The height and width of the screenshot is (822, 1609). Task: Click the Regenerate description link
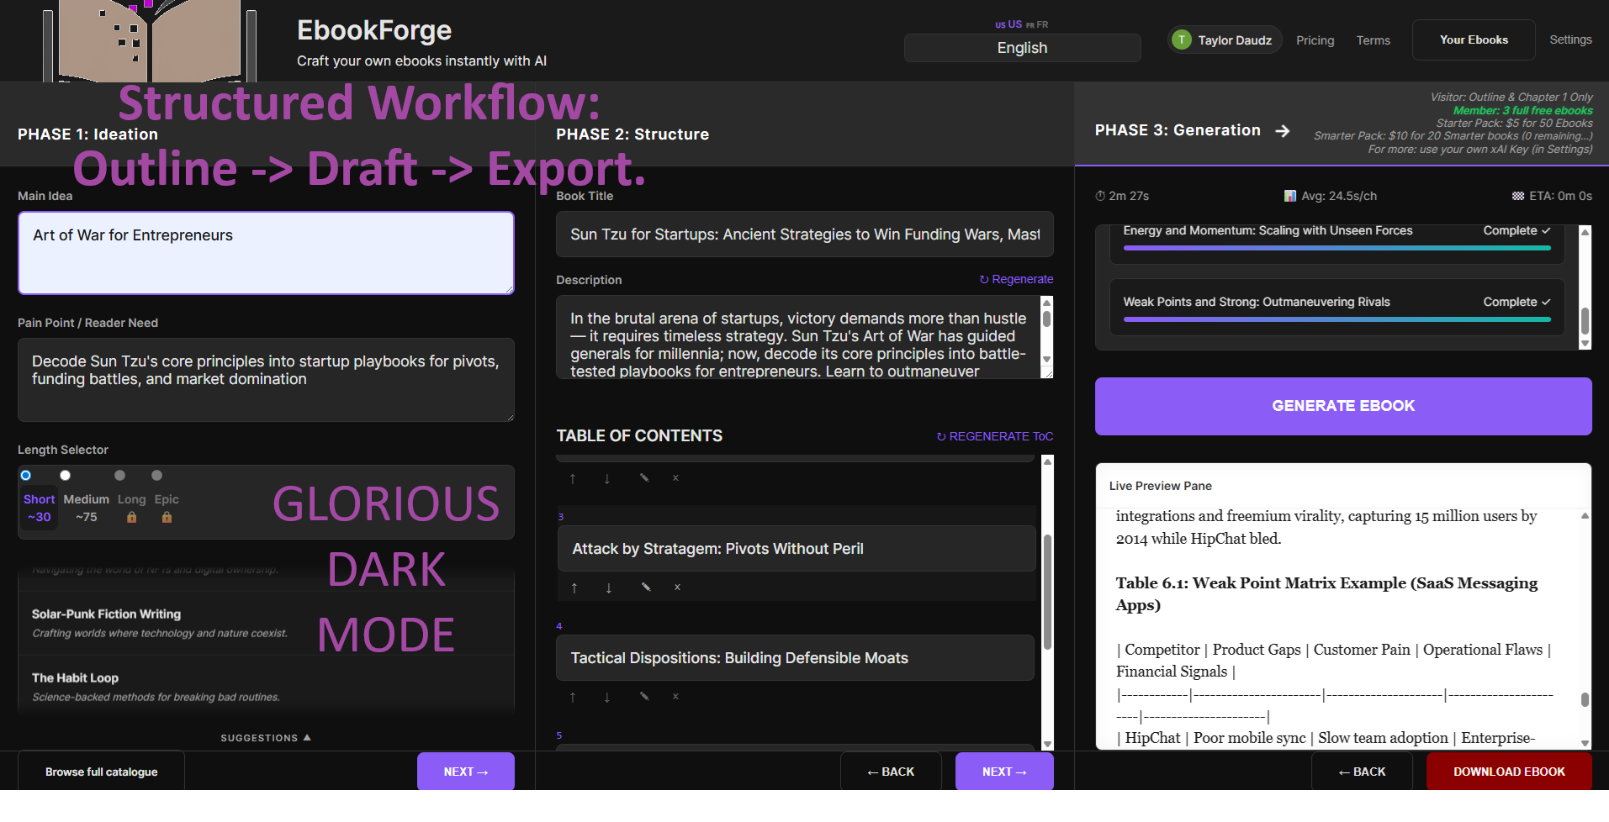pos(1016,279)
